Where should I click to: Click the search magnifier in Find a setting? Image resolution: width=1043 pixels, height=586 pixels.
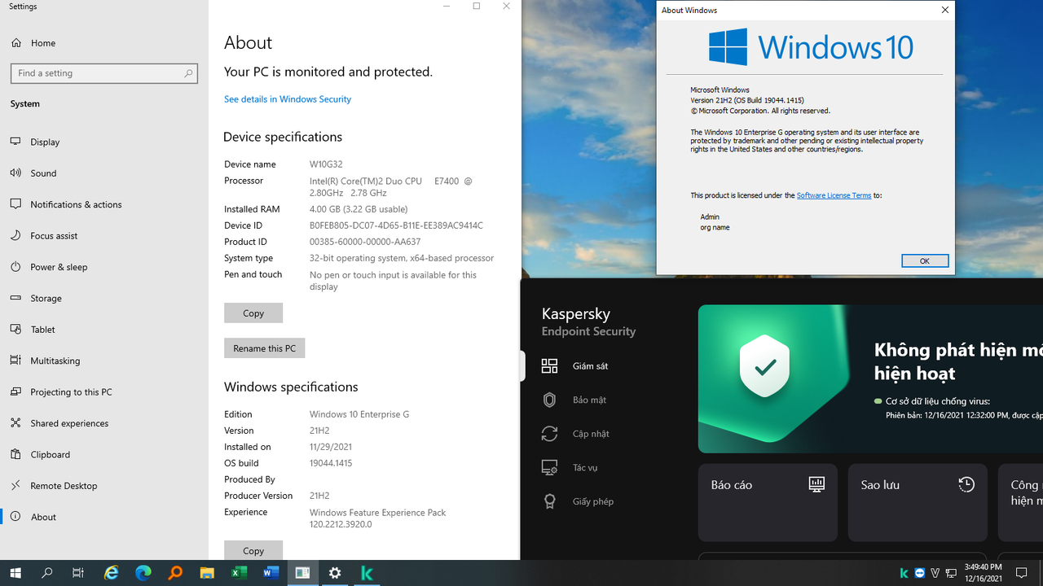pyautogui.click(x=188, y=73)
